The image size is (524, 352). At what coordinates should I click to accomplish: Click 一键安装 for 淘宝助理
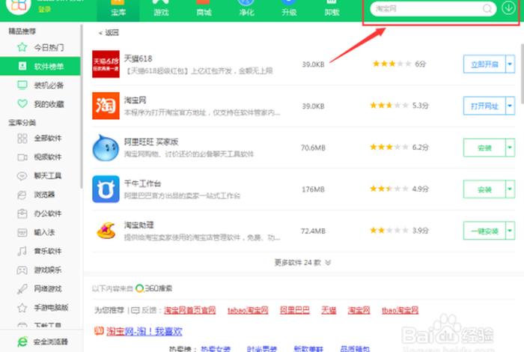[484, 231]
